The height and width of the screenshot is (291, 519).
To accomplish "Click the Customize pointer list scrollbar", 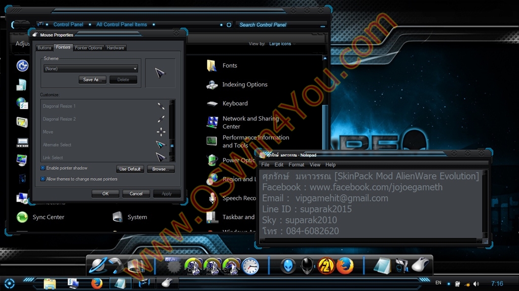I will pyautogui.click(x=172, y=131).
